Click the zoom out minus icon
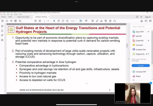The height and width of the screenshot is (106, 153). (x=63, y=21)
